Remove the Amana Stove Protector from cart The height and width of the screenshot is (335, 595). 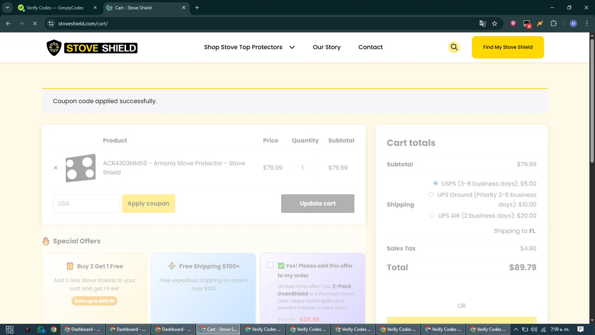56,168
